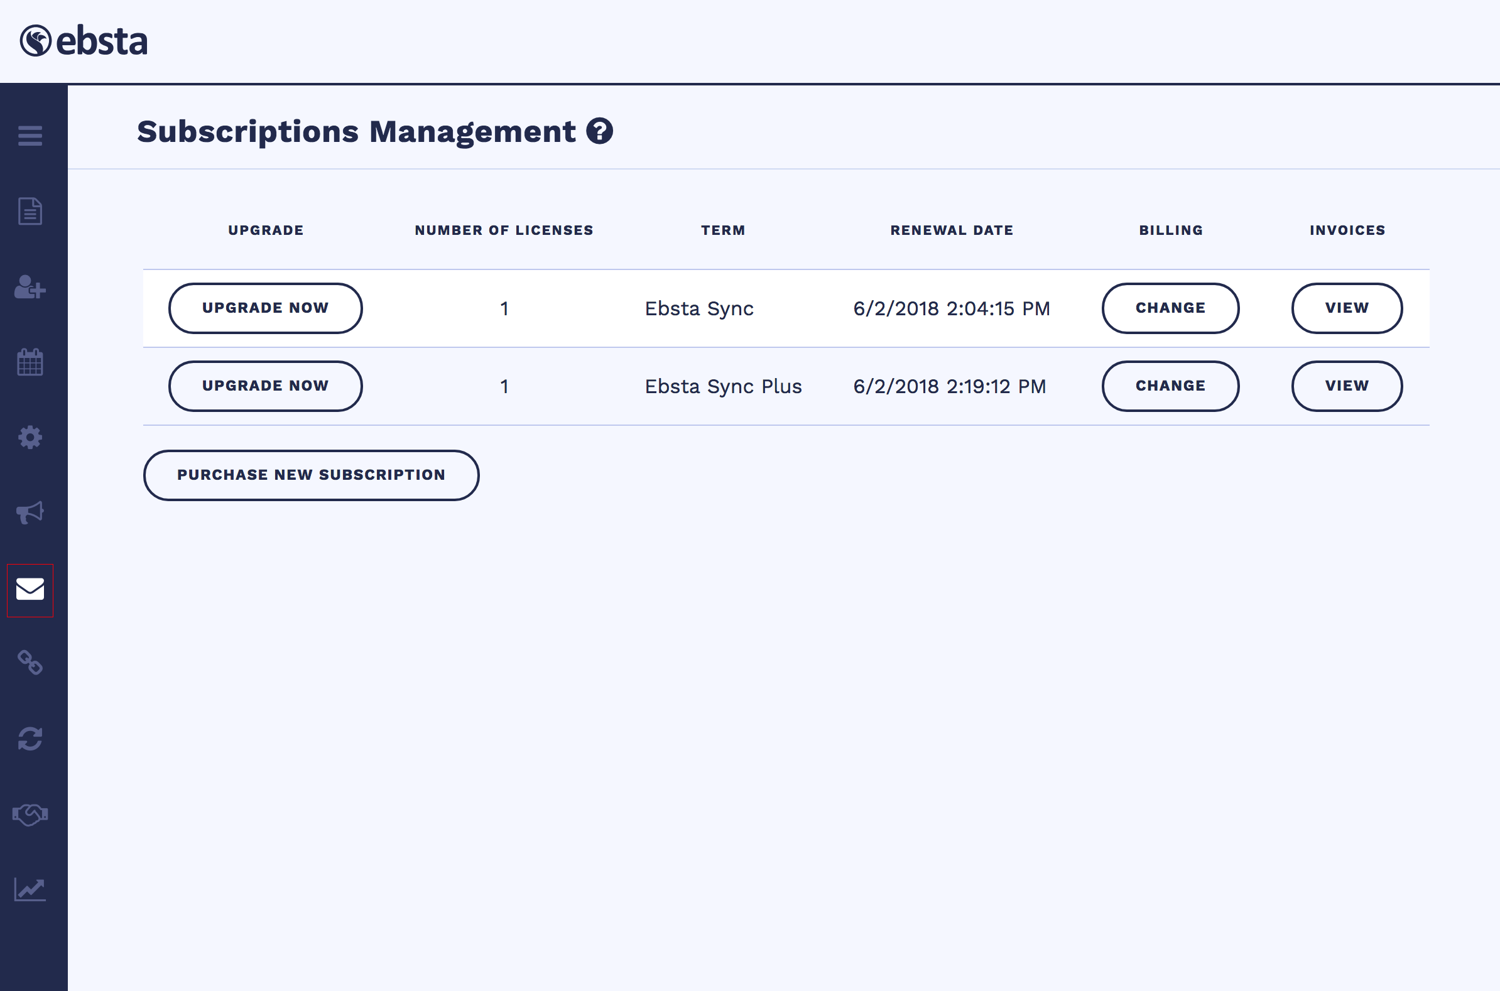Open the line chart analytics icon
This screenshot has width=1500, height=991.
click(x=30, y=889)
